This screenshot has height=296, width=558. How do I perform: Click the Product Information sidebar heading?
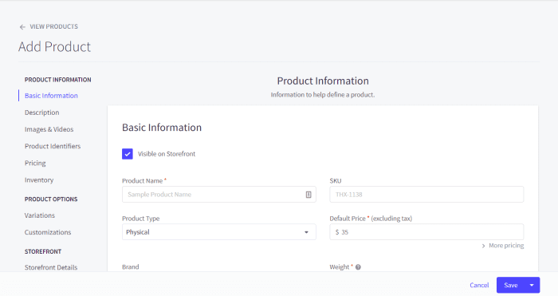click(58, 80)
